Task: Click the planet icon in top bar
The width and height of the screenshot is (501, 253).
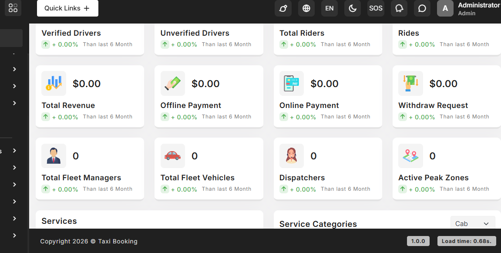Action: (x=283, y=8)
